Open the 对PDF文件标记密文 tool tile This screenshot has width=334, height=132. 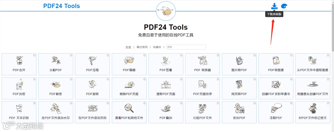[313, 112]
